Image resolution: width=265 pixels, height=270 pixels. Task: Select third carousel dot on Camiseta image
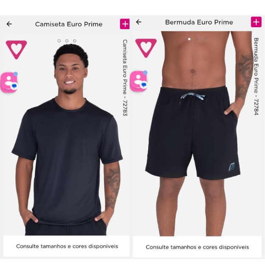pyautogui.click(x=75, y=41)
